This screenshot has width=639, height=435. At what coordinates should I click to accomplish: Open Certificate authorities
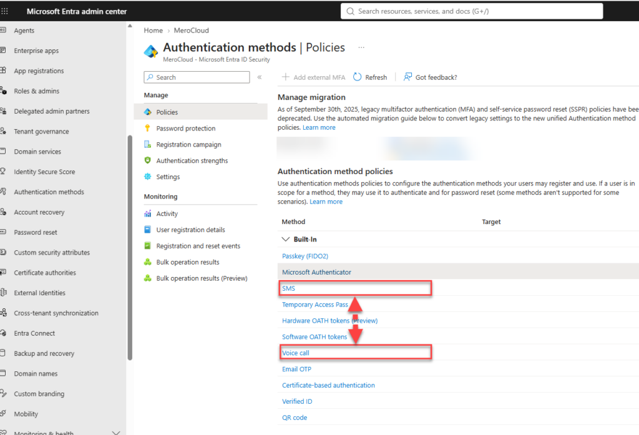pyautogui.click(x=45, y=273)
